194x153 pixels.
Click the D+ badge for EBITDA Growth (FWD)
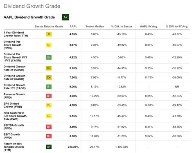pos(49,127)
